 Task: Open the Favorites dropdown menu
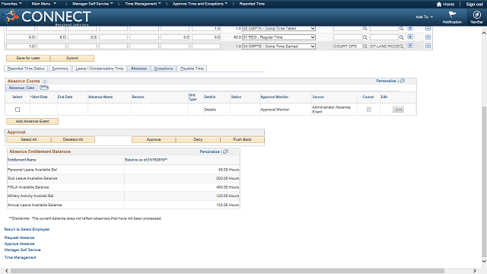pos(11,4)
